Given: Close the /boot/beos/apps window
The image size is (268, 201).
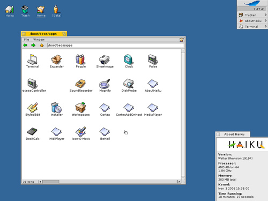Looking at the screenshot, I should (24, 34).
